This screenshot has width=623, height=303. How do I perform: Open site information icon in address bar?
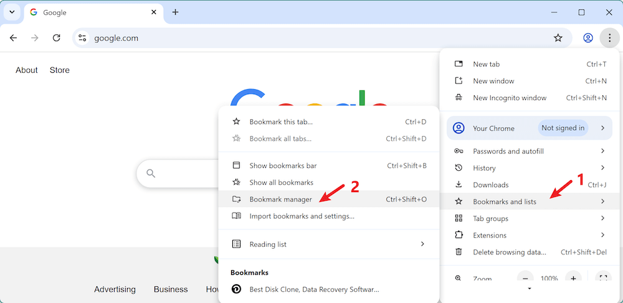[82, 38]
